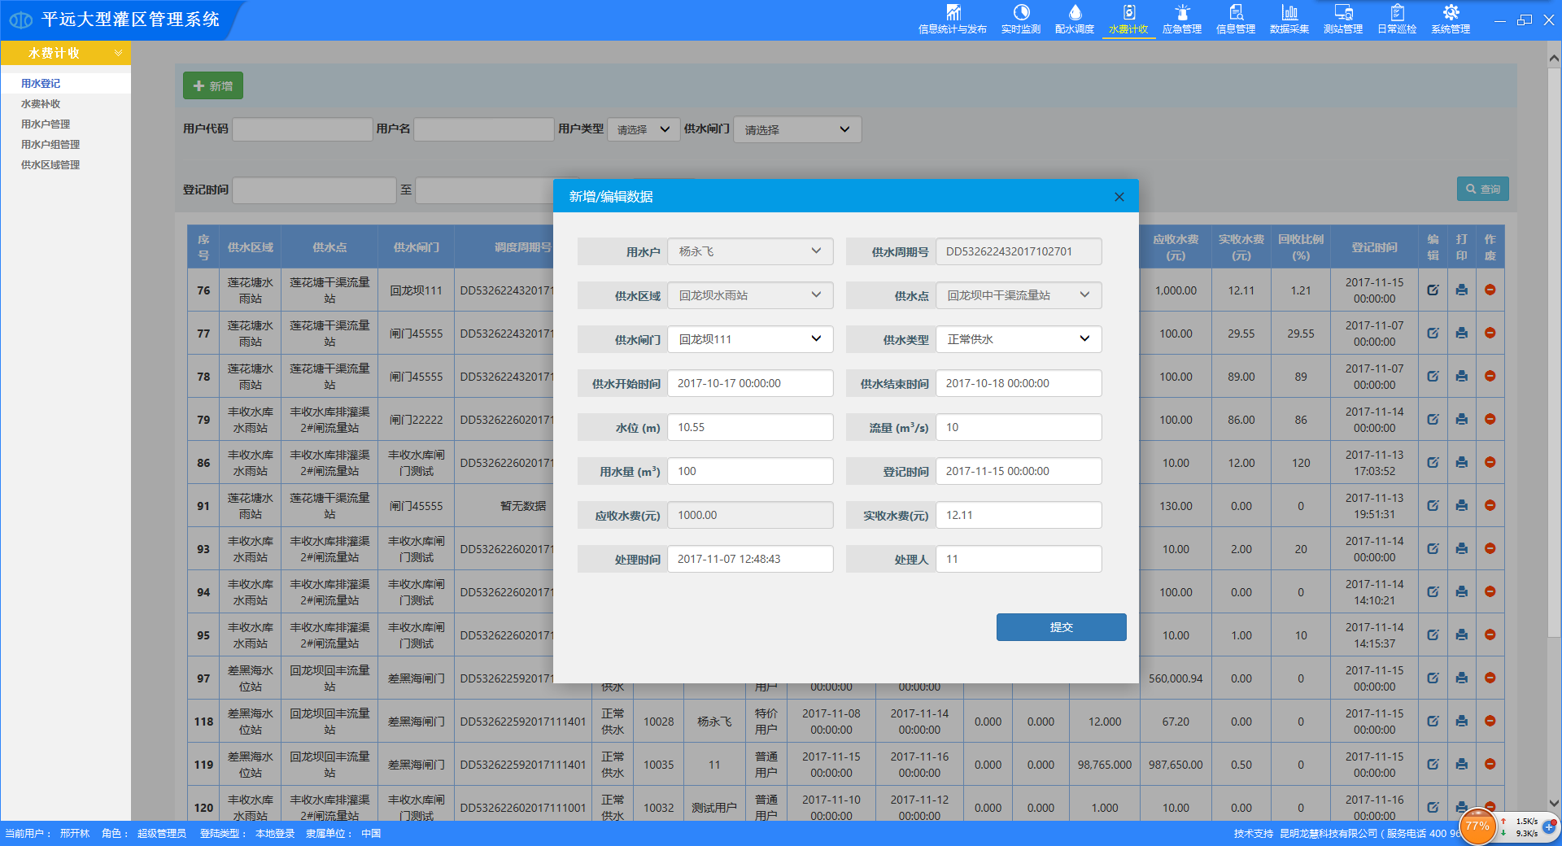The height and width of the screenshot is (846, 1562).
Task: Select 用水登记 in sidebar
Action: [x=41, y=83]
